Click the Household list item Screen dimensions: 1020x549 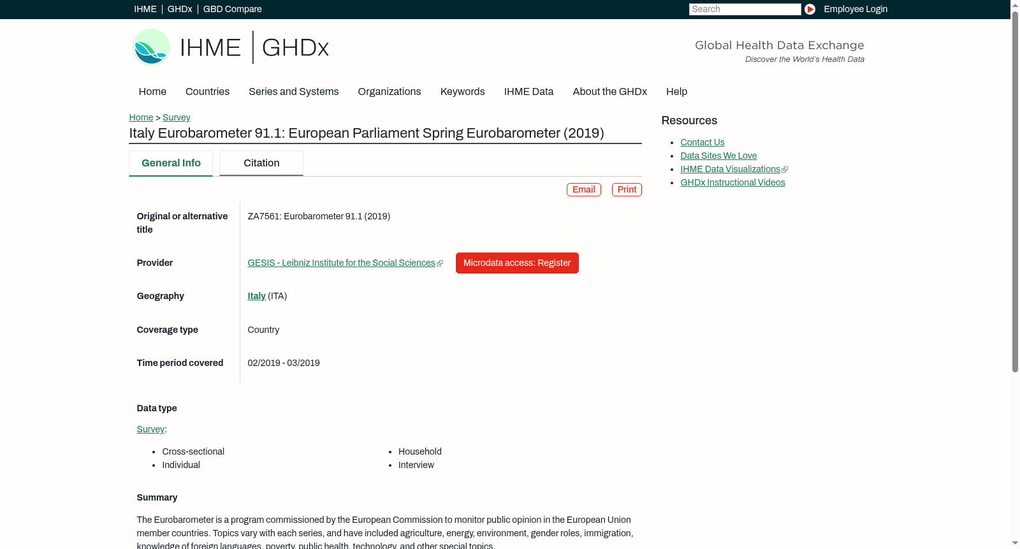[x=420, y=451]
